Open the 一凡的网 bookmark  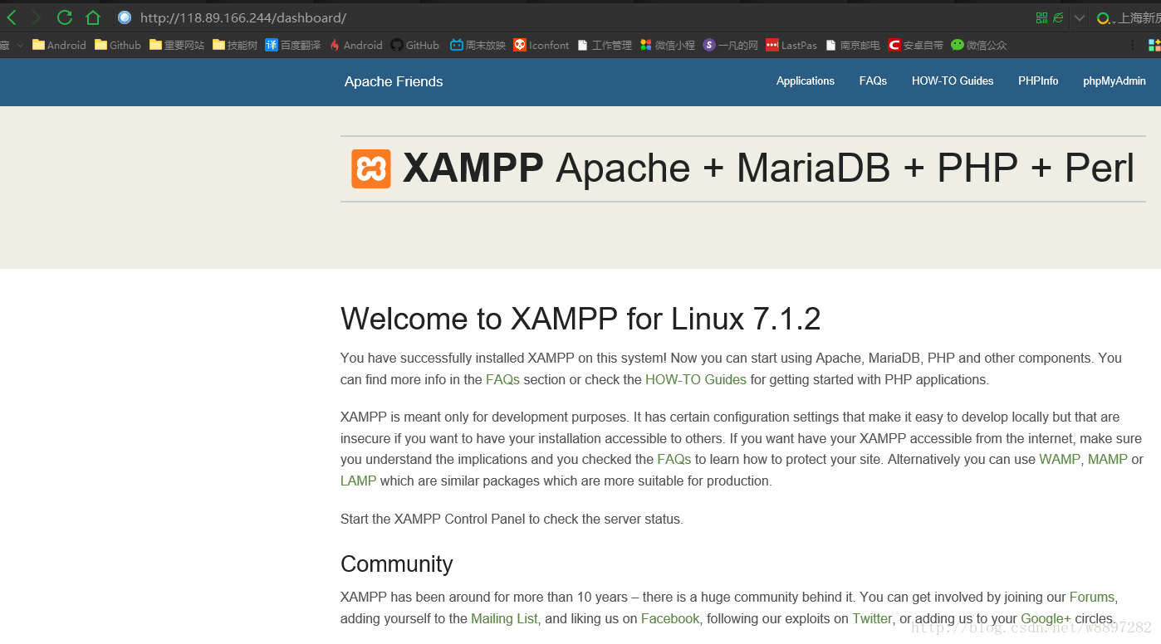[x=731, y=45]
